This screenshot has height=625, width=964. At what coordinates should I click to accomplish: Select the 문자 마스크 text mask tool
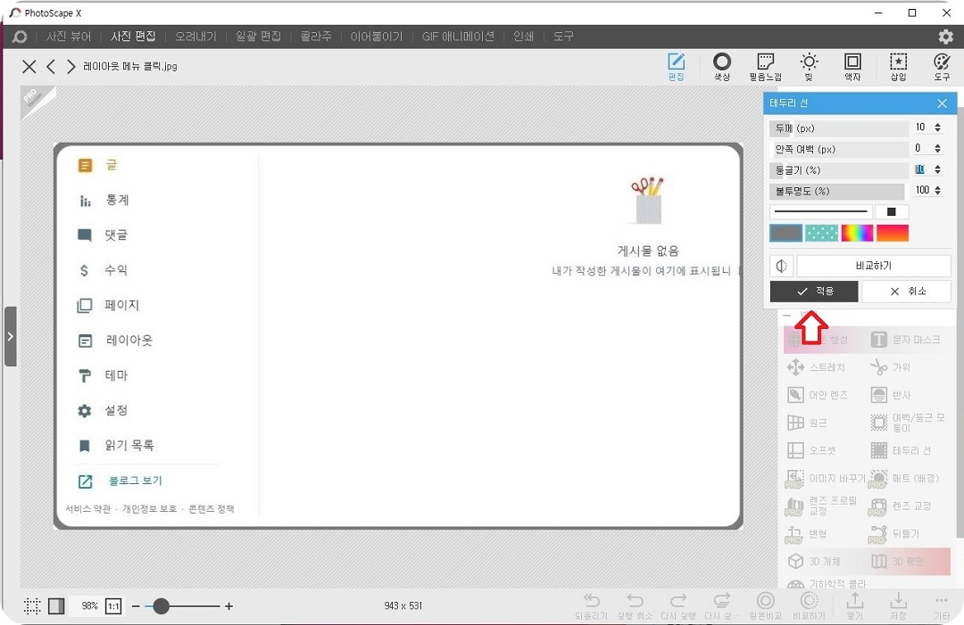pos(905,340)
